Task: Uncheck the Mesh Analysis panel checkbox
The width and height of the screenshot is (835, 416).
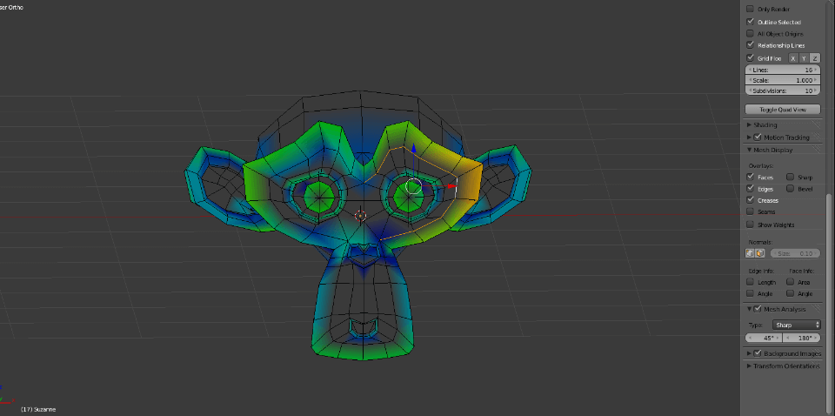Action: (758, 309)
